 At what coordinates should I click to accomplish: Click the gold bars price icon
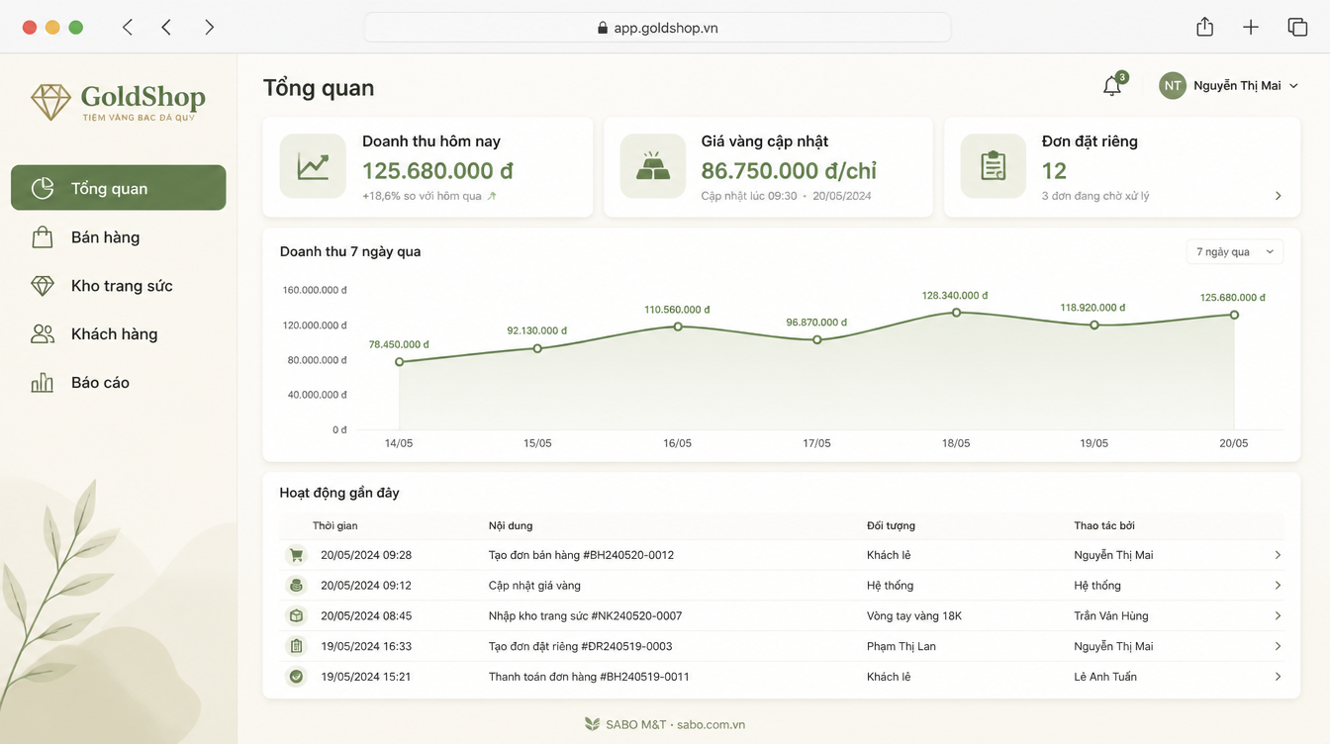click(653, 166)
